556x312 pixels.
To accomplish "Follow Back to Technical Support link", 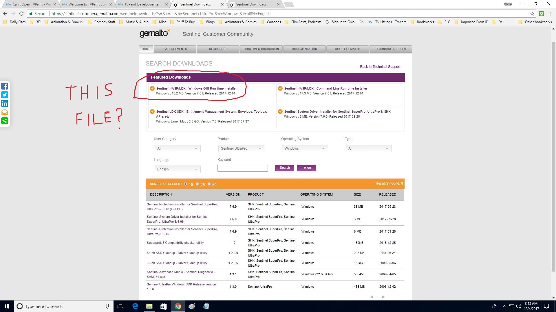I will point(380,67).
